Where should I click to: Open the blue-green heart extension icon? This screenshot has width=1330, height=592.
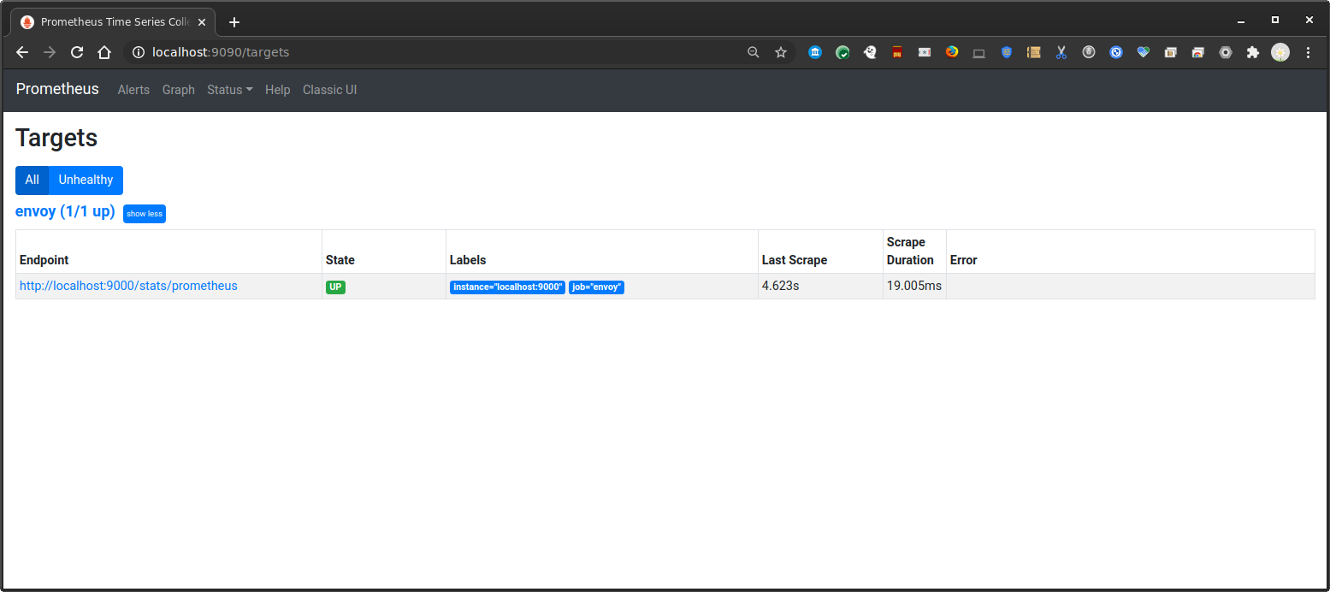(1144, 52)
